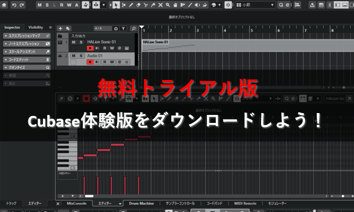
Task: Solo the Audio 01 track
Action: [81, 56]
